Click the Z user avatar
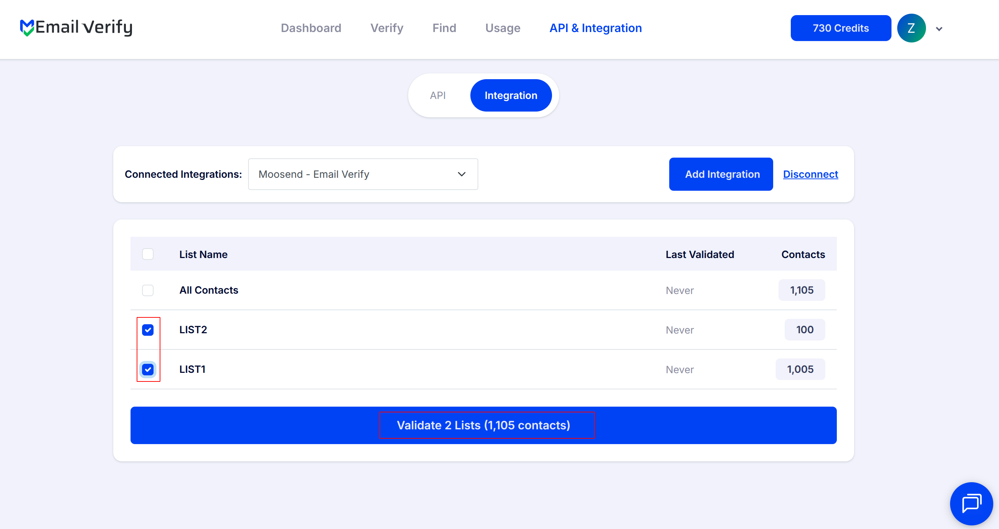Image resolution: width=999 pixels, height=529 pixels. click(x=911, y=28)
